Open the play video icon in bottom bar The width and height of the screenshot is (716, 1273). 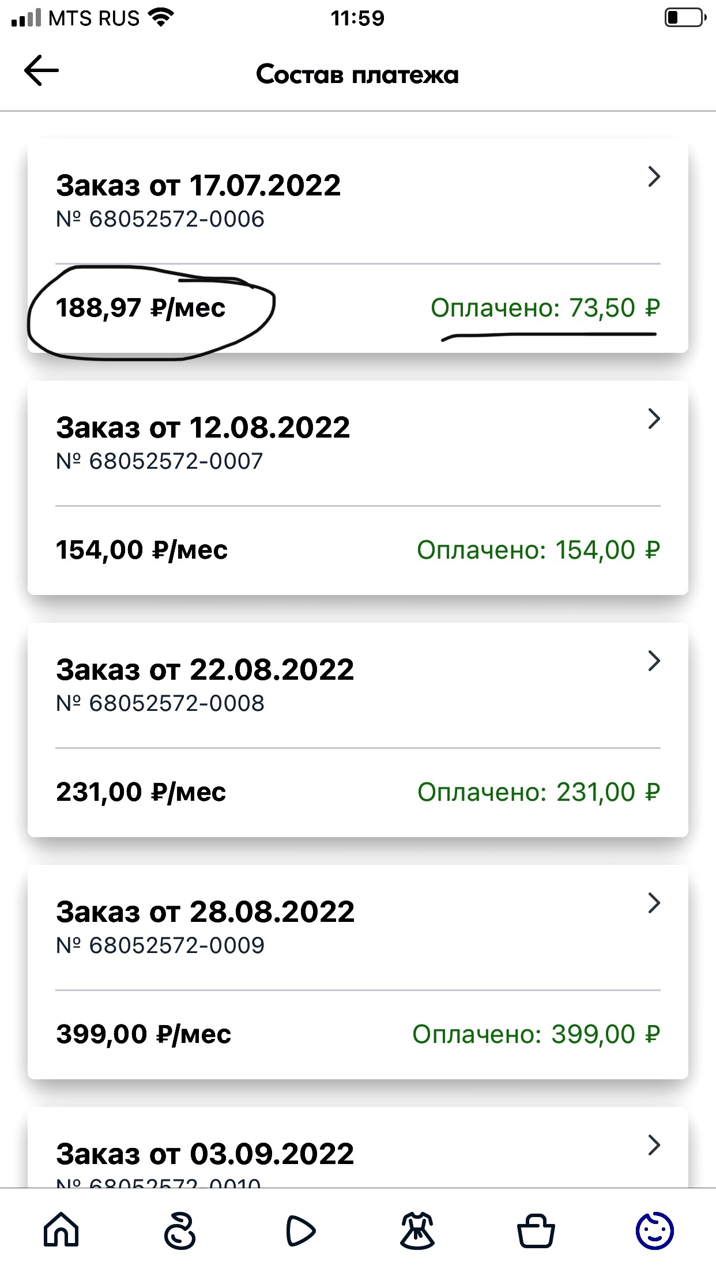click(300, 1231)
